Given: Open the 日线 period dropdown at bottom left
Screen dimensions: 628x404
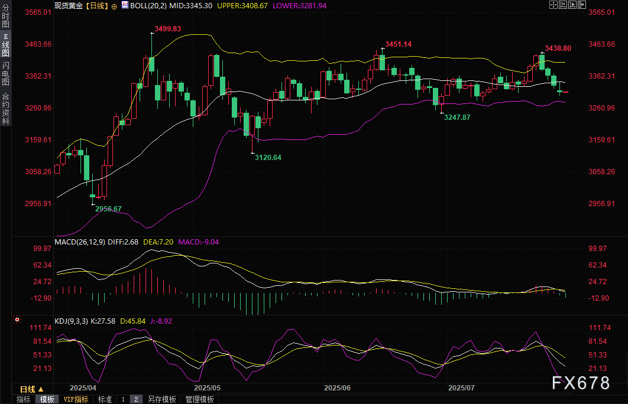Looking at the screenshot, I should pyautogui.click(x=31, y=389).
